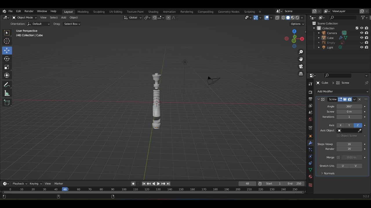Image resolution: width=371 pixels, height=208 pixels.
Task: Hide the Camera object in the outliner
Action: pos(362,33)
